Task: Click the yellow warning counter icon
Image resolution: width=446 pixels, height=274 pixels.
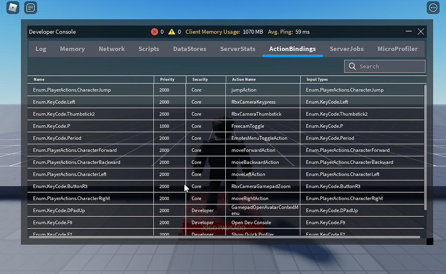Action: point(171,31)
